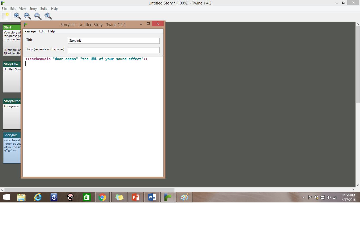Click the horizontal scrollbar left arrow
This screenshot has height=252, width=360.
pyautogui.click(x=2, y=190)
